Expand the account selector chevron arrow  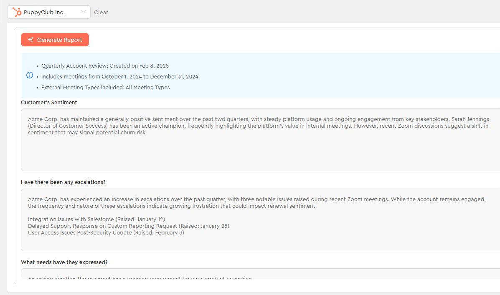pyautogui.click(x=83, y=12)
